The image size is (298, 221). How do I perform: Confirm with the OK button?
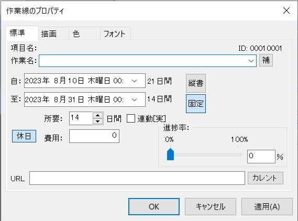pyautogui.click(x=154, y=206)
